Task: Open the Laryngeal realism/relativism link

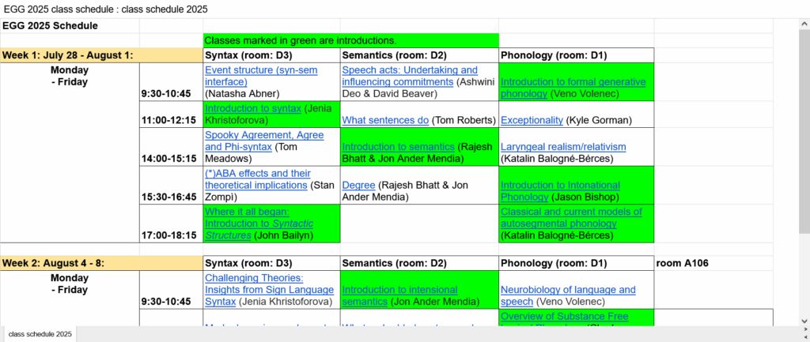Action: 563,147
